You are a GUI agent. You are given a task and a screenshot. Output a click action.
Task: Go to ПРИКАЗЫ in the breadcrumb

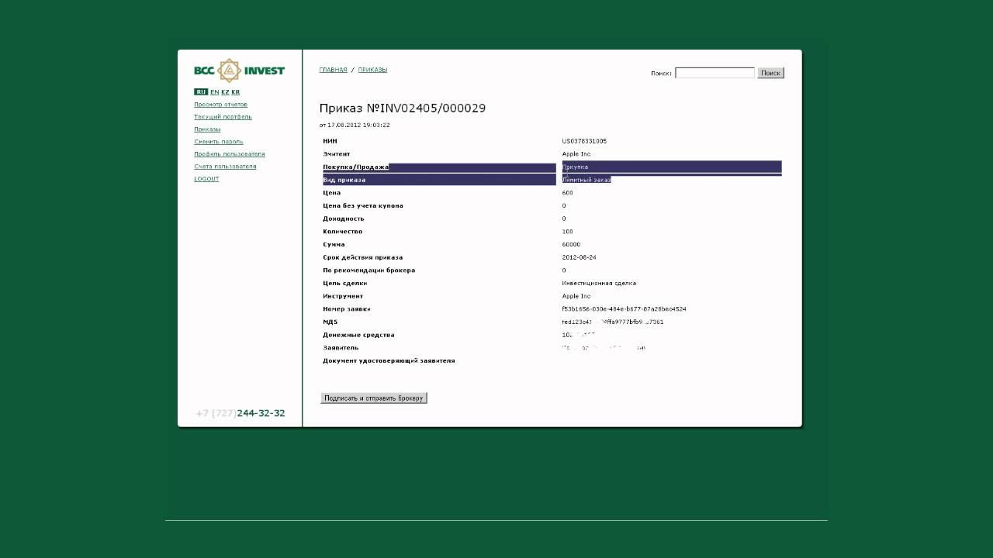(x=372, y=70)
